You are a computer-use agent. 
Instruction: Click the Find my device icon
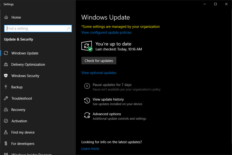[x=6, y=132]
